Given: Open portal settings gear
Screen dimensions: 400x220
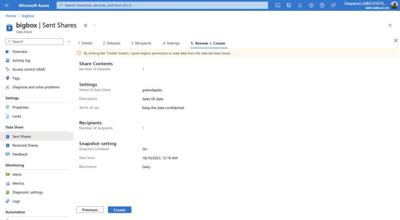Looking at the screenshot, I should [311, 5].
